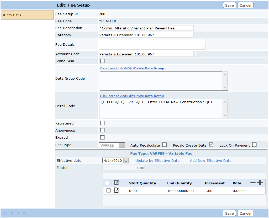This screenshot has width=269, height=218.
Task: Open the Effective date dropdown
Action: 126,160
